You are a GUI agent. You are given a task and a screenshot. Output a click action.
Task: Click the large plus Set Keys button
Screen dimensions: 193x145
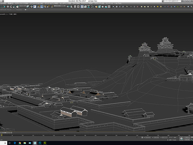click(x=182, y=138)
